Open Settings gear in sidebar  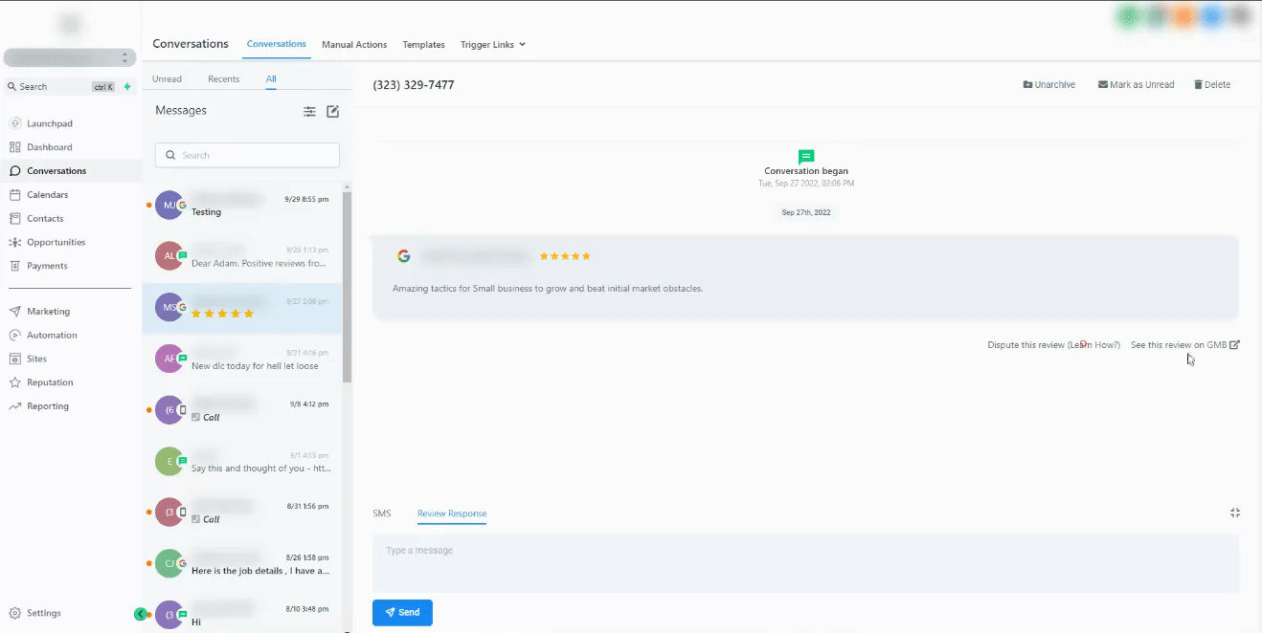[x=15, y=613]
